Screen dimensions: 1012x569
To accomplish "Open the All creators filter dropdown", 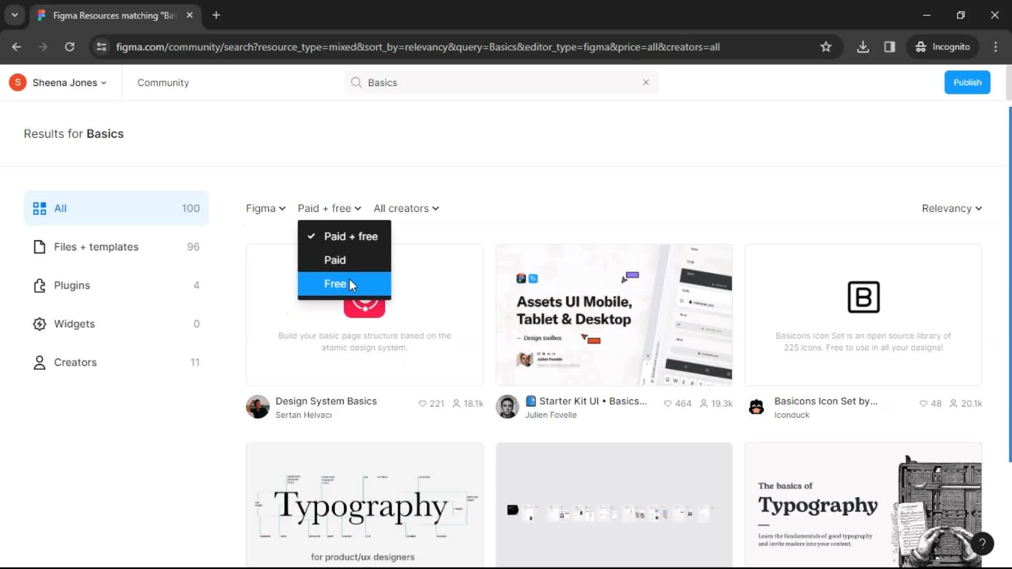I will [x=406, y=209].
